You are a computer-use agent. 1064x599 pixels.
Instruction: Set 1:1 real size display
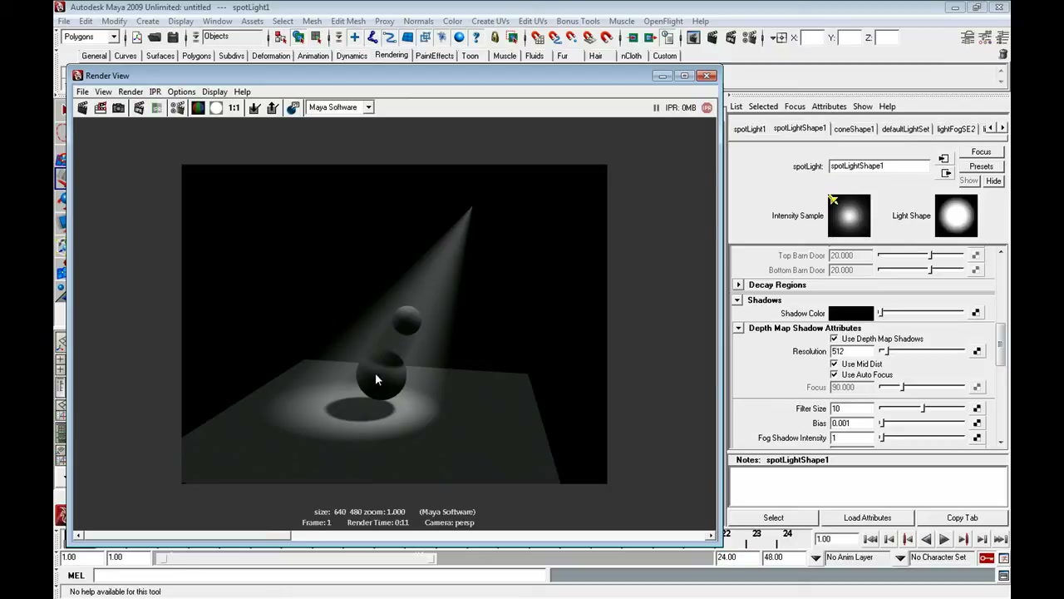pos(234,107)
